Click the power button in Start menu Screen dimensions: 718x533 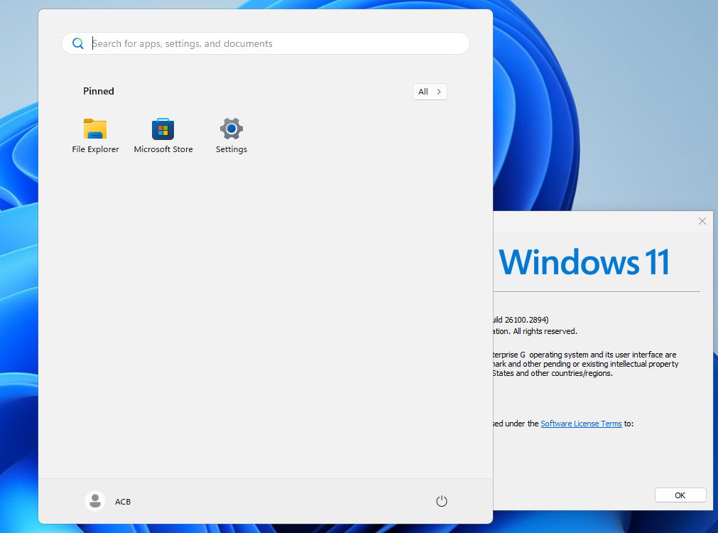tap(442, 501)
